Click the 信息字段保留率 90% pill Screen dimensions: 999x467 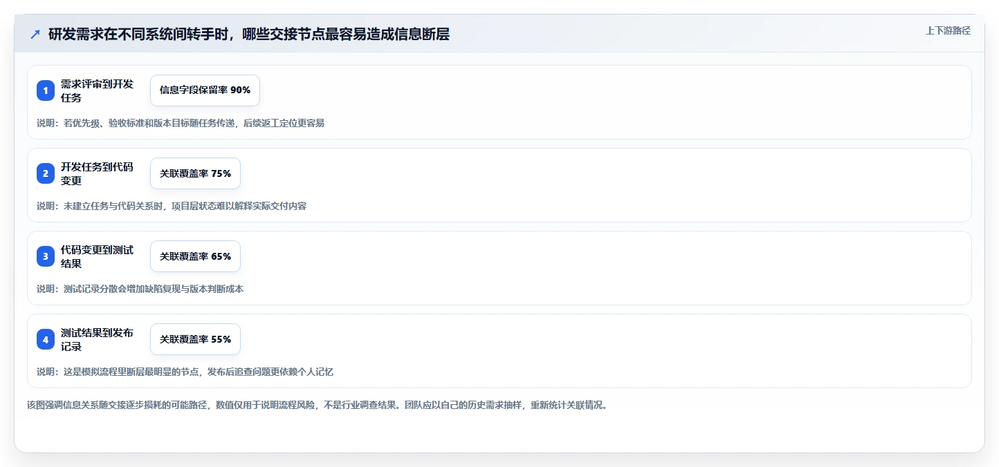205,90
